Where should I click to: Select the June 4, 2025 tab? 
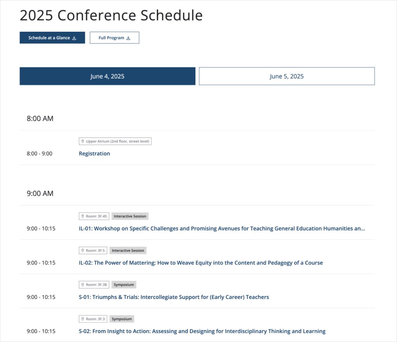pos(107,76)
